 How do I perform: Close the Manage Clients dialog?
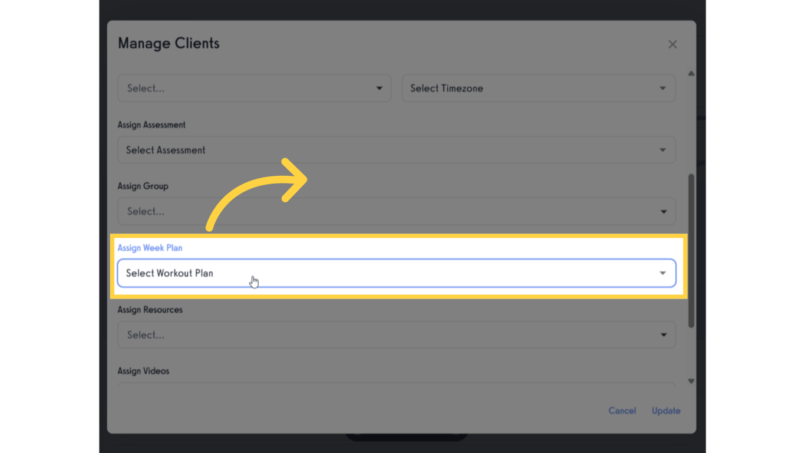click(672, 44)
